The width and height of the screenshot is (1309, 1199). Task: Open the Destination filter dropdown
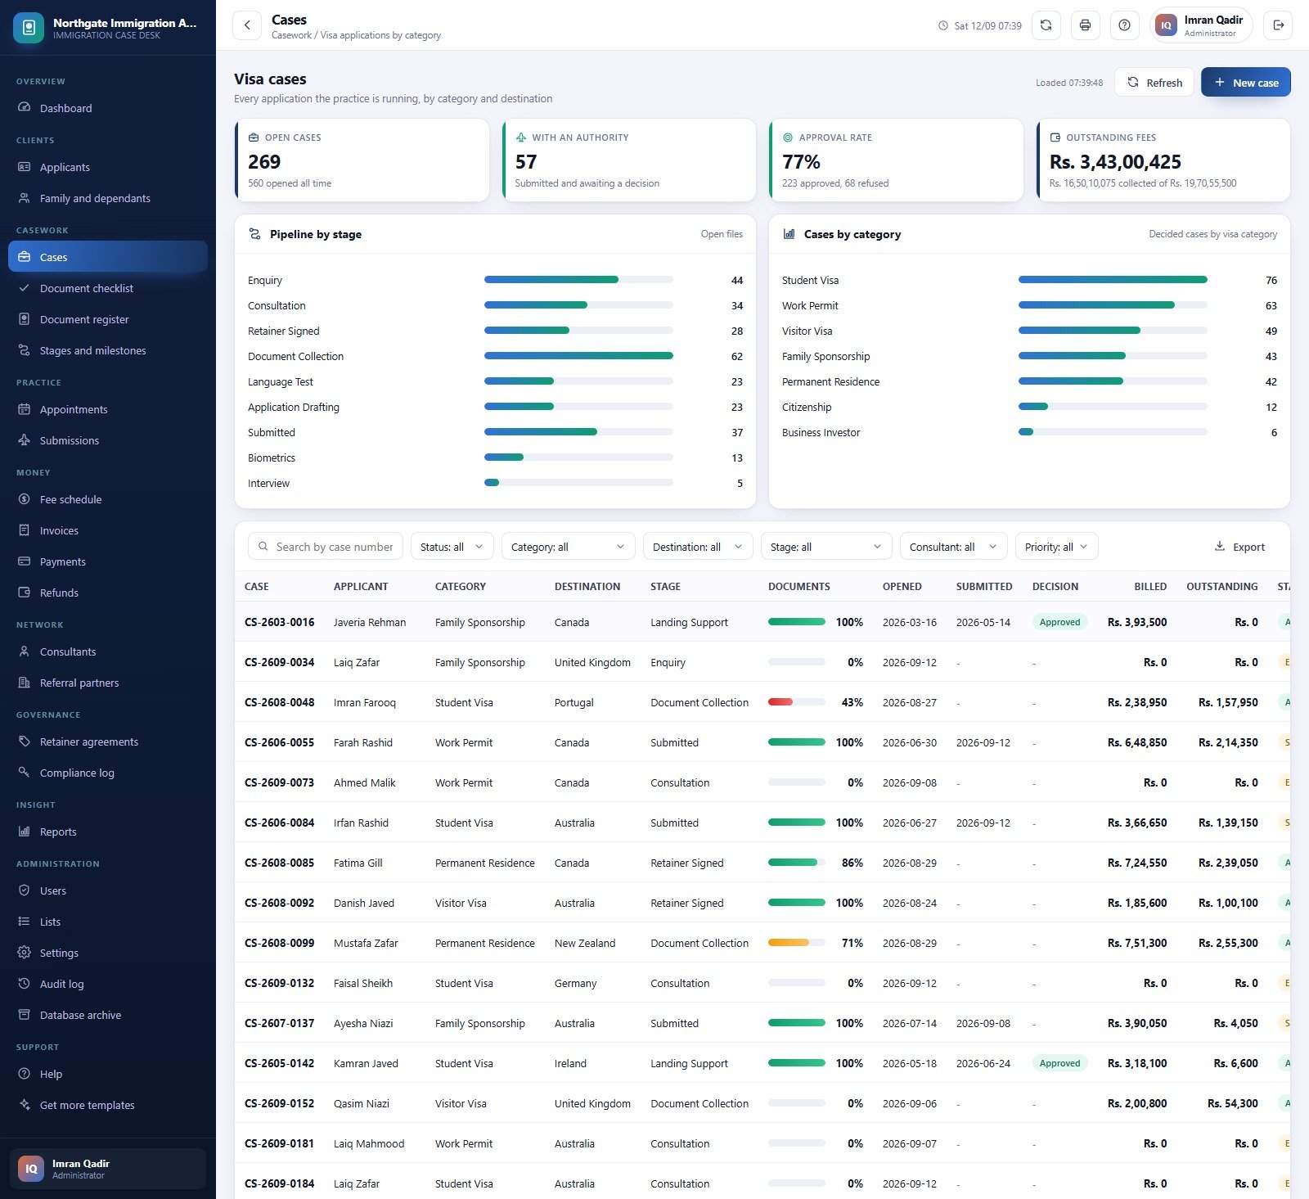pos(698,547)
